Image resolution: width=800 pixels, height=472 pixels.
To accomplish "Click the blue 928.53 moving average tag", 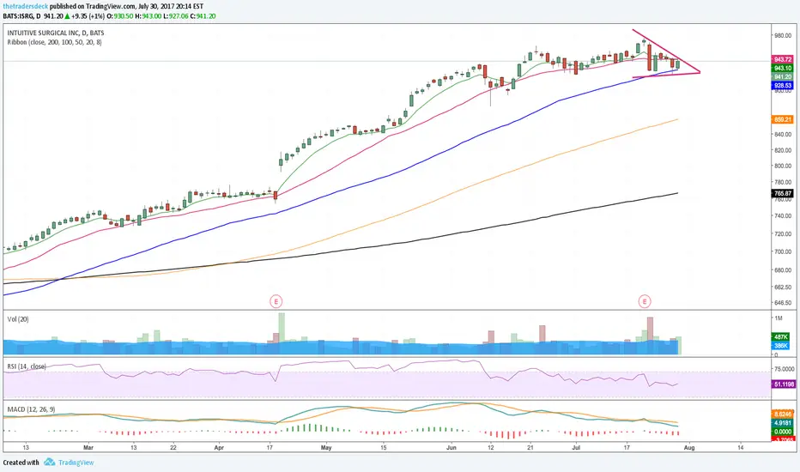I will (x=783, y=86).
